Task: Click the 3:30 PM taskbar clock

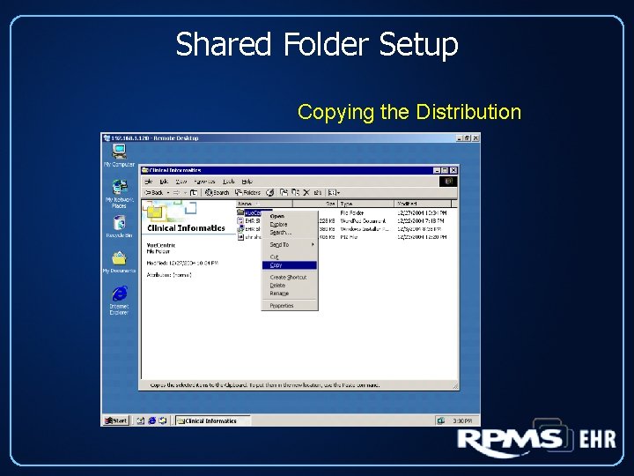Action: point(462,421)
